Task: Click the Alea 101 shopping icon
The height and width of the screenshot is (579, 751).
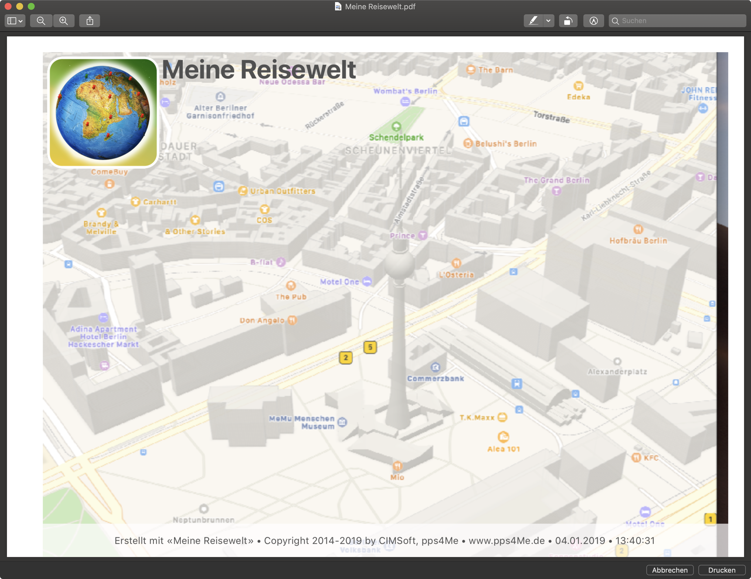Action: 504,437
